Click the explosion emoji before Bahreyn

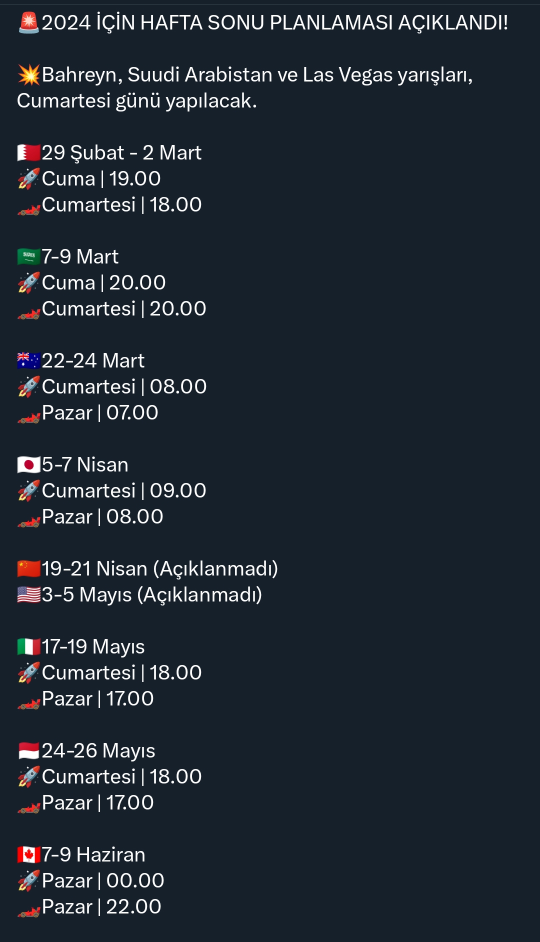pyautogui.click(x=28, y=75)
